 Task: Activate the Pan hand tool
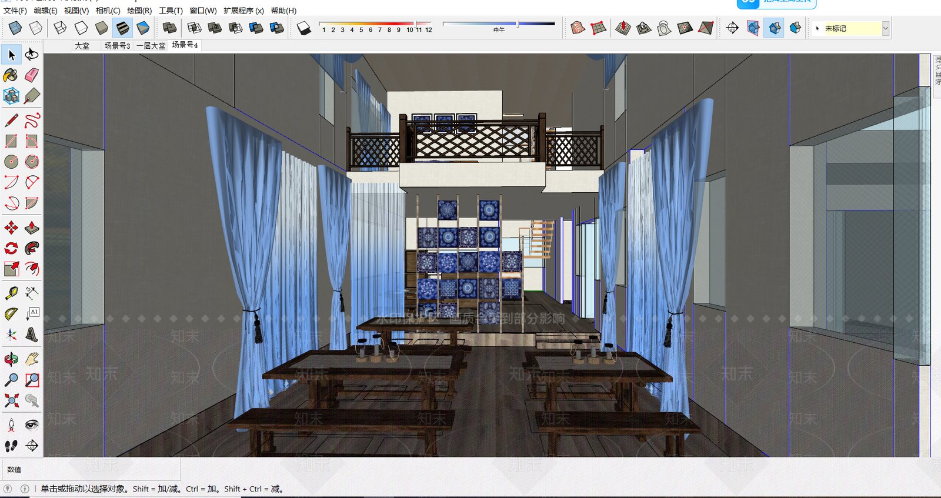32,359
